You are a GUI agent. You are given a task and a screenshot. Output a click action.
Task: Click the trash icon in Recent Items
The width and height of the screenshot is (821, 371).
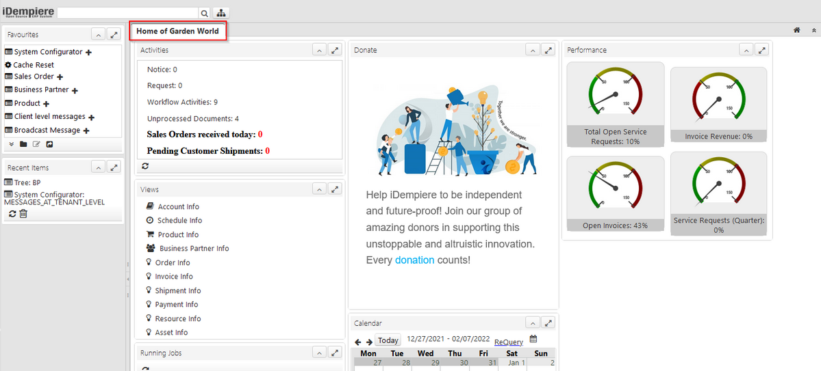(x=23, y=214)
